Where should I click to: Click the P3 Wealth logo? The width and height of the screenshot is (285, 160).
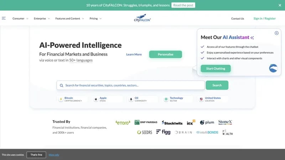pos(227,132)
